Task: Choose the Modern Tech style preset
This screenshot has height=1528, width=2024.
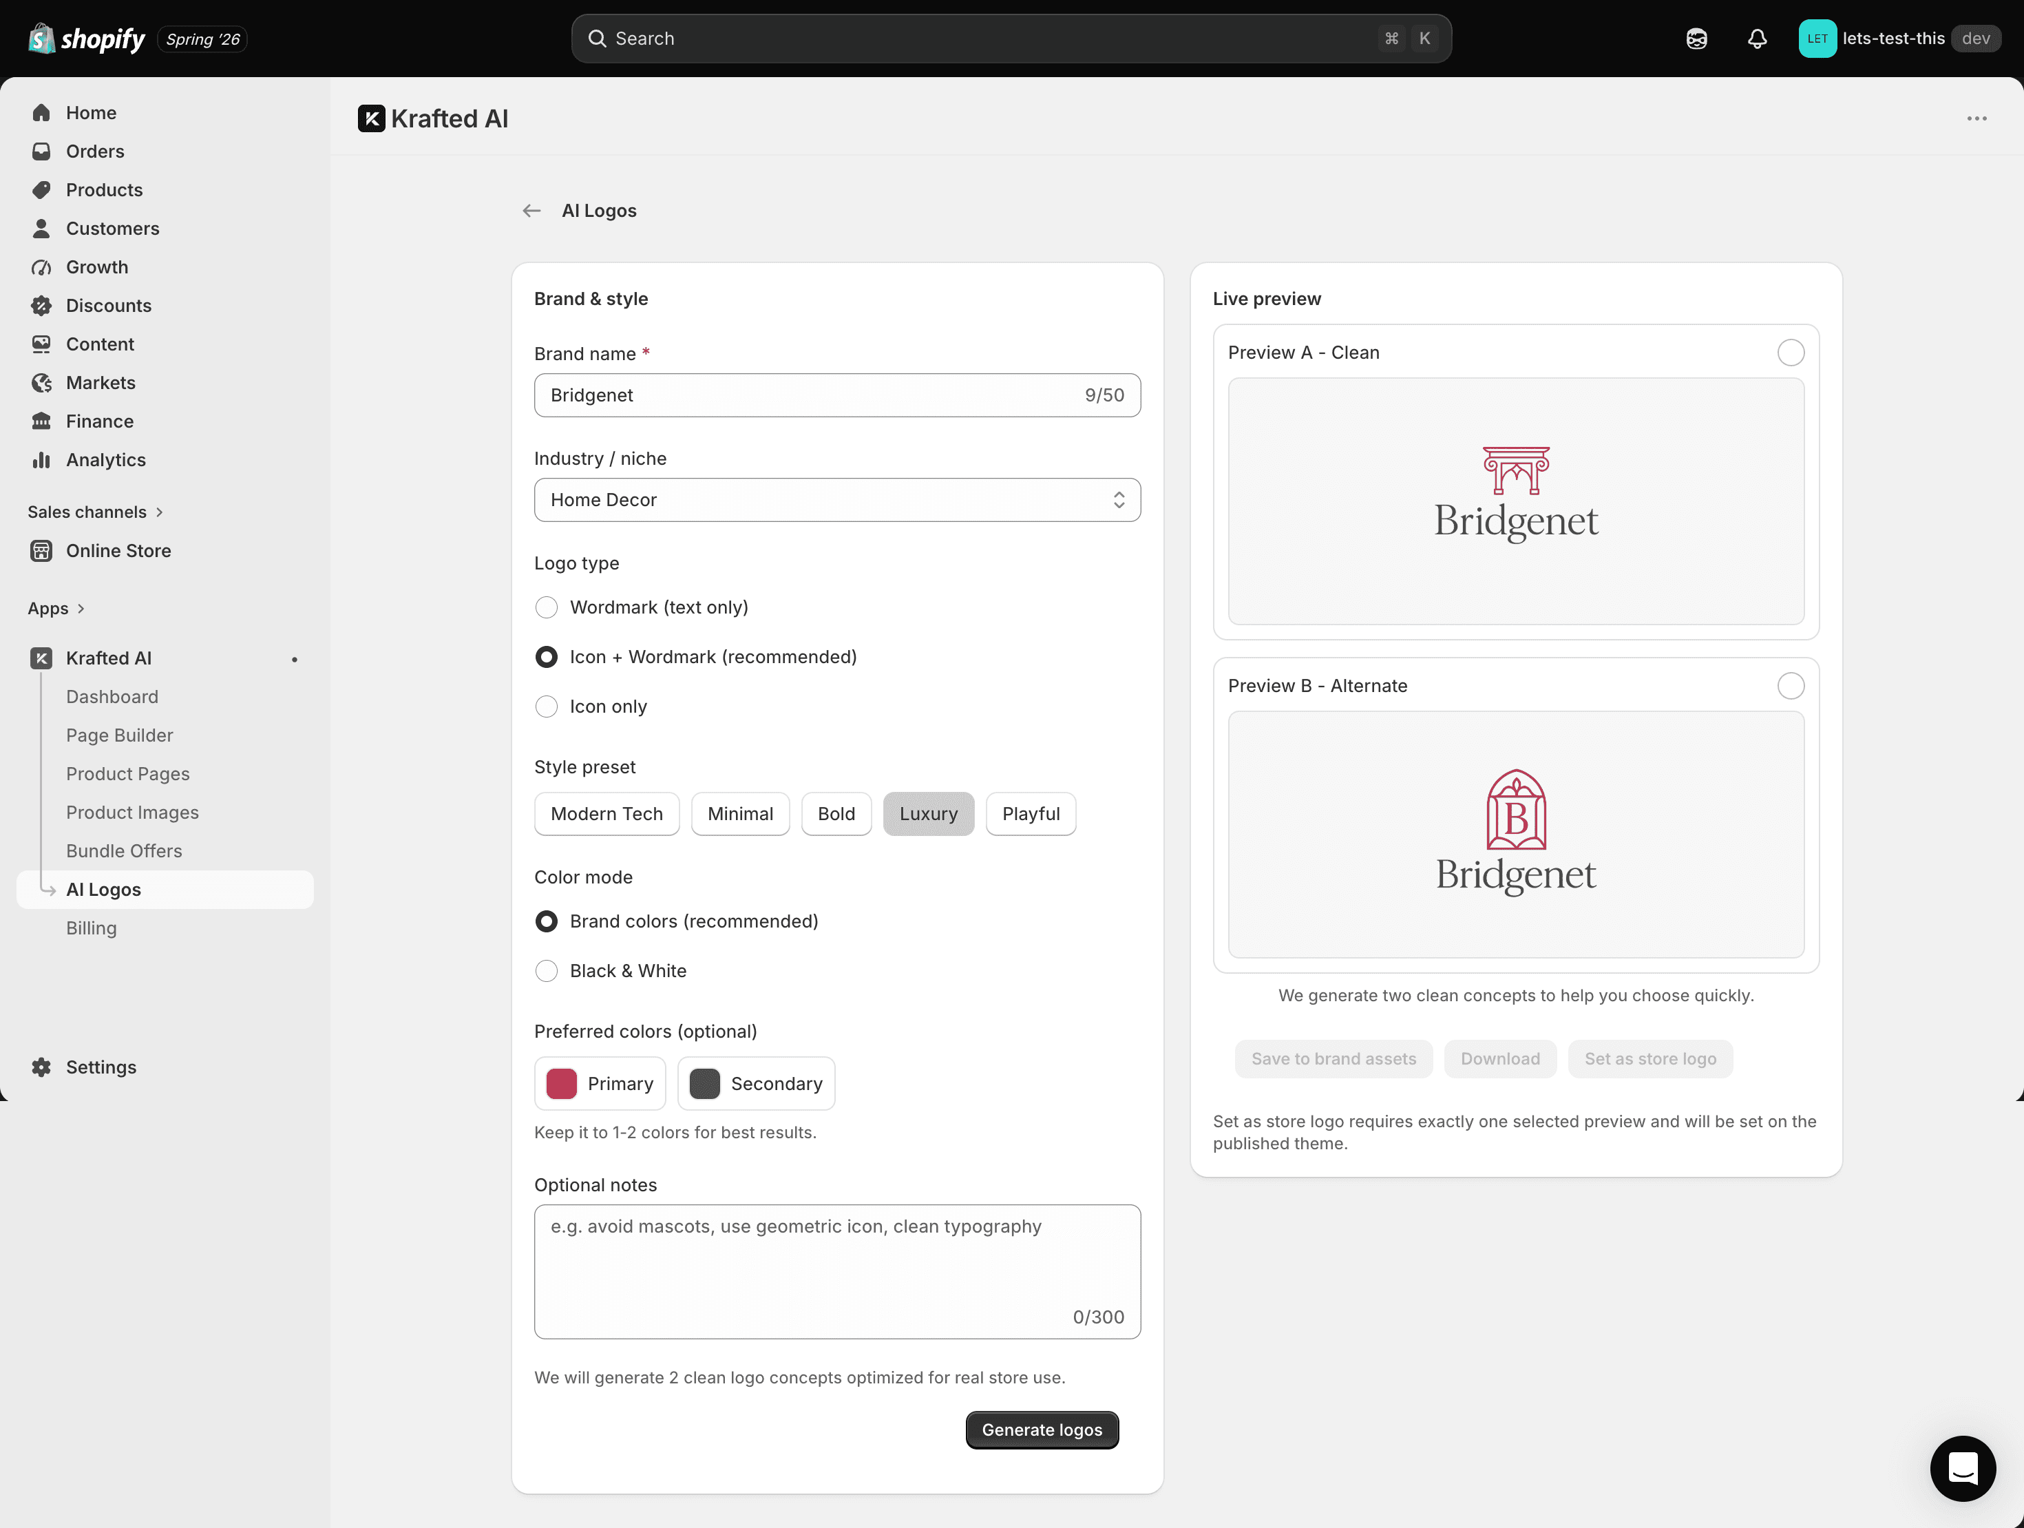Action: (607, 813)
